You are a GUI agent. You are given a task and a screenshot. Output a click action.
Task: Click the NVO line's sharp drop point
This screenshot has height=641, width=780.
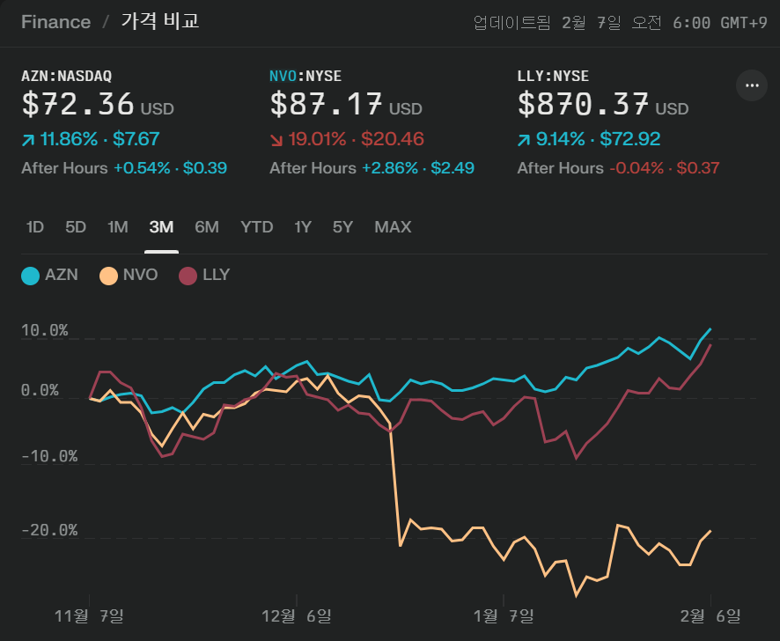click(401, 546)
